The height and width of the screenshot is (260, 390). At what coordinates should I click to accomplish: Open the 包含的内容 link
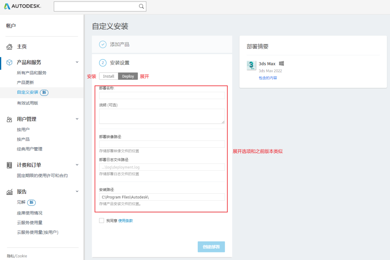(x=268, y=78)
